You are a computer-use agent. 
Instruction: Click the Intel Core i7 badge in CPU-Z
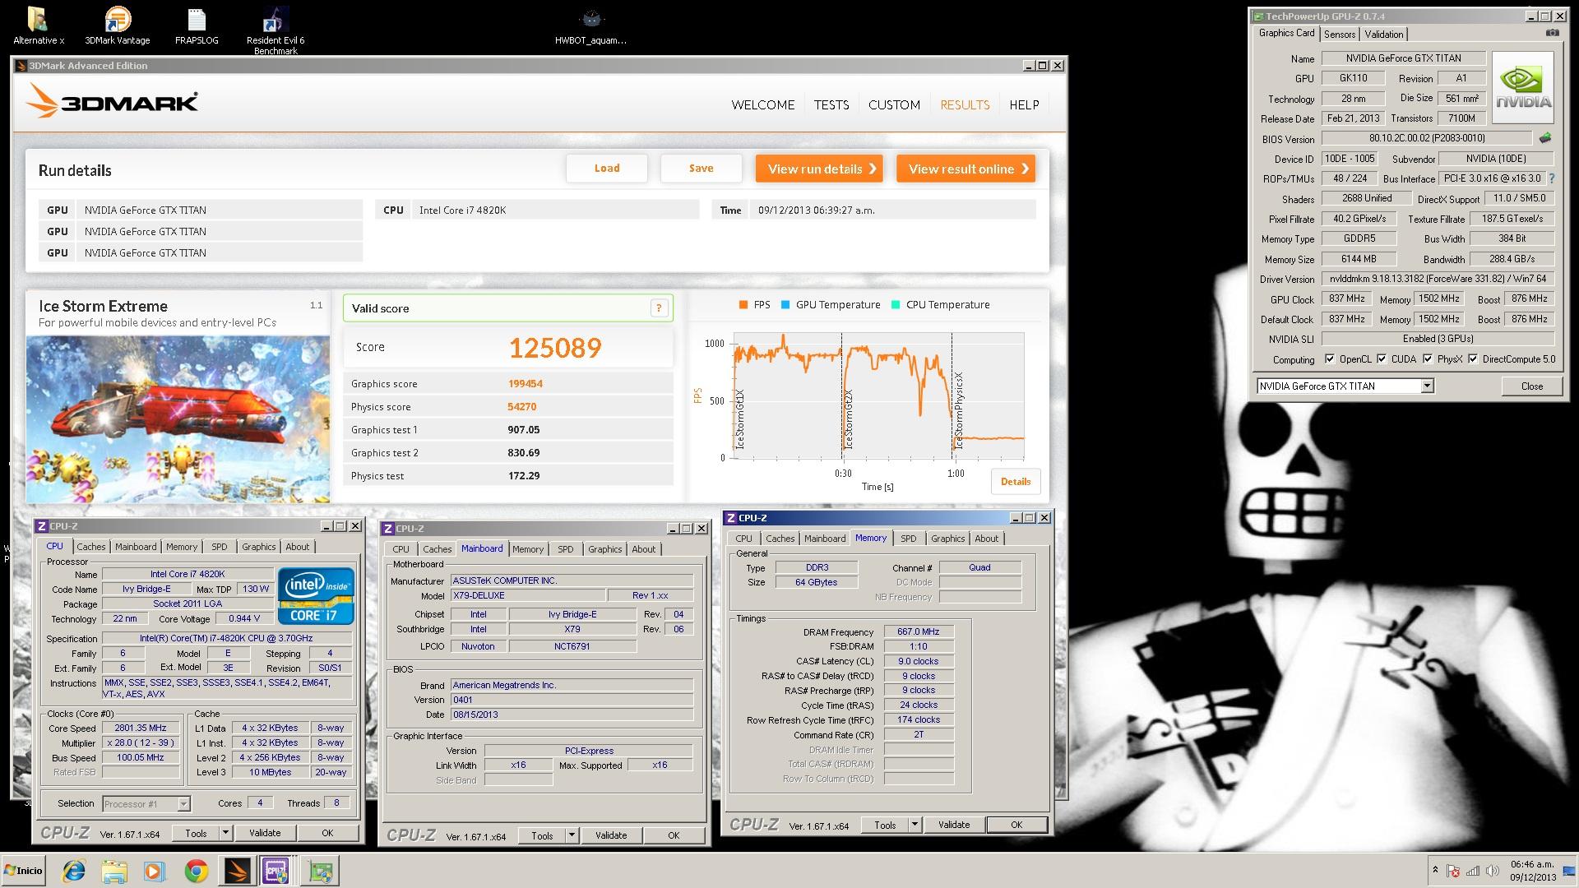(317, 595)
